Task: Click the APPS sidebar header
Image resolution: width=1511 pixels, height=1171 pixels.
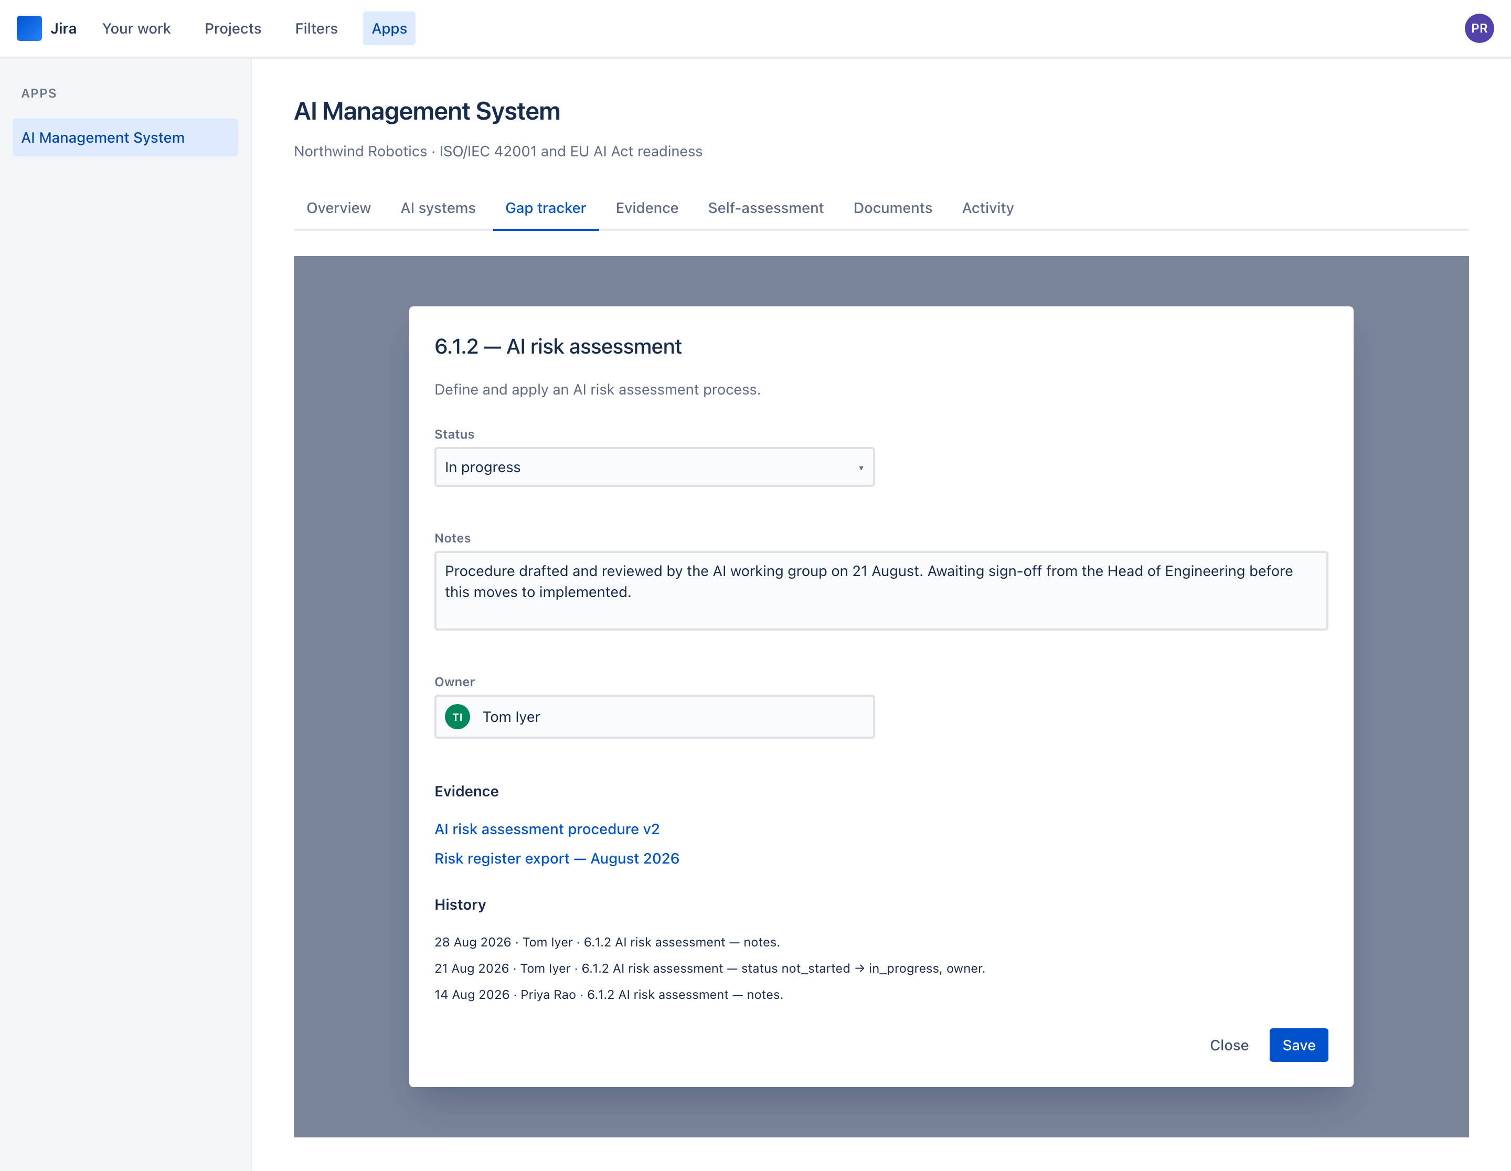Action: tap(39, 93)
